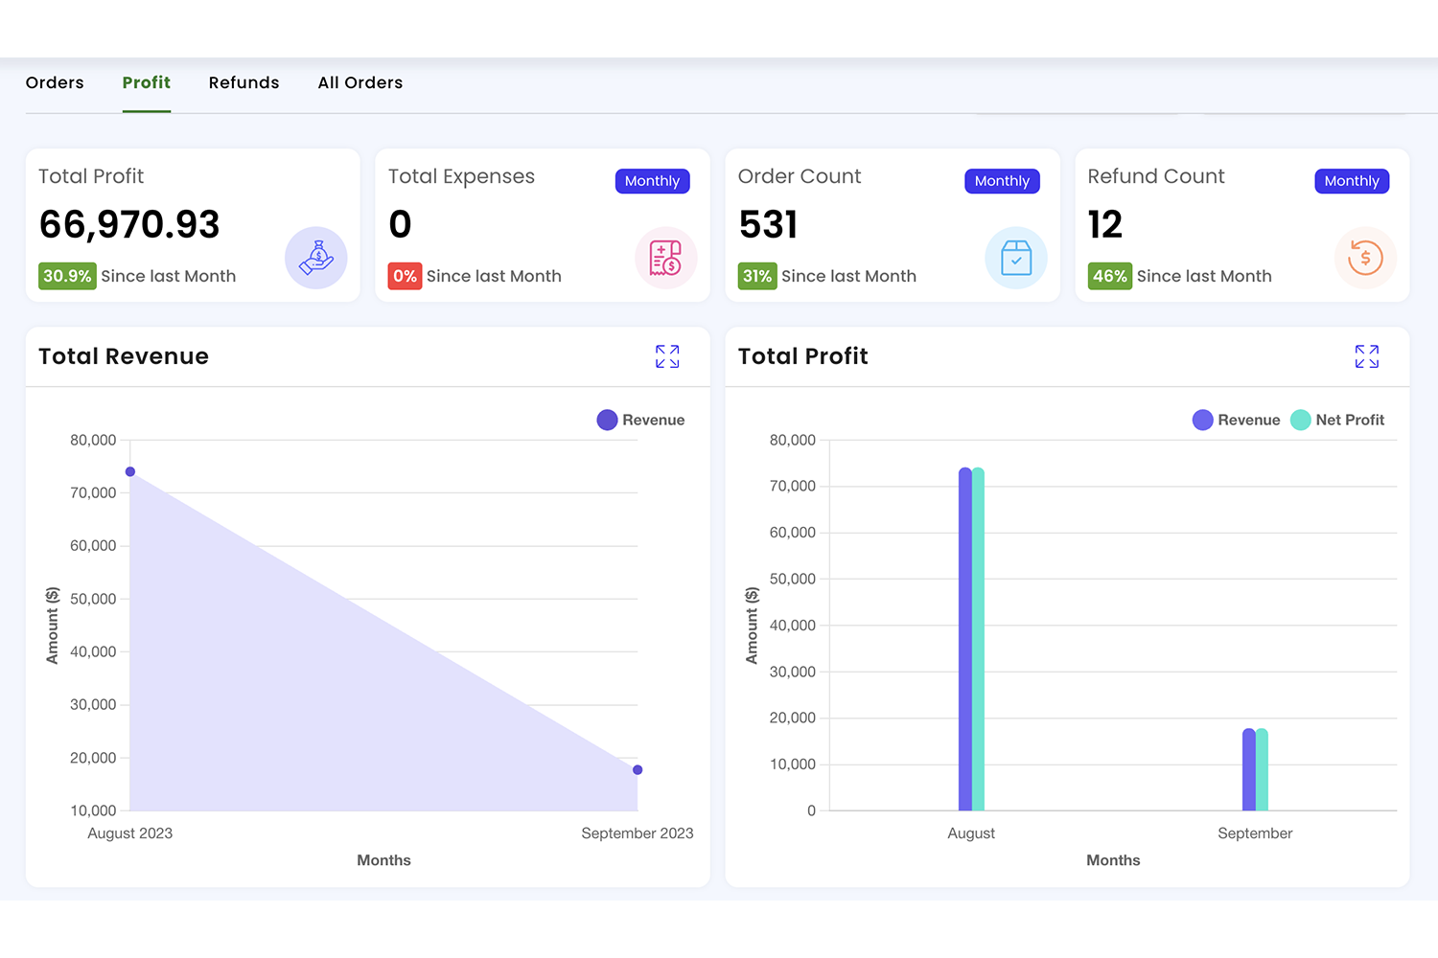
Task: Click the August label on profit chart
Action: 971,833
